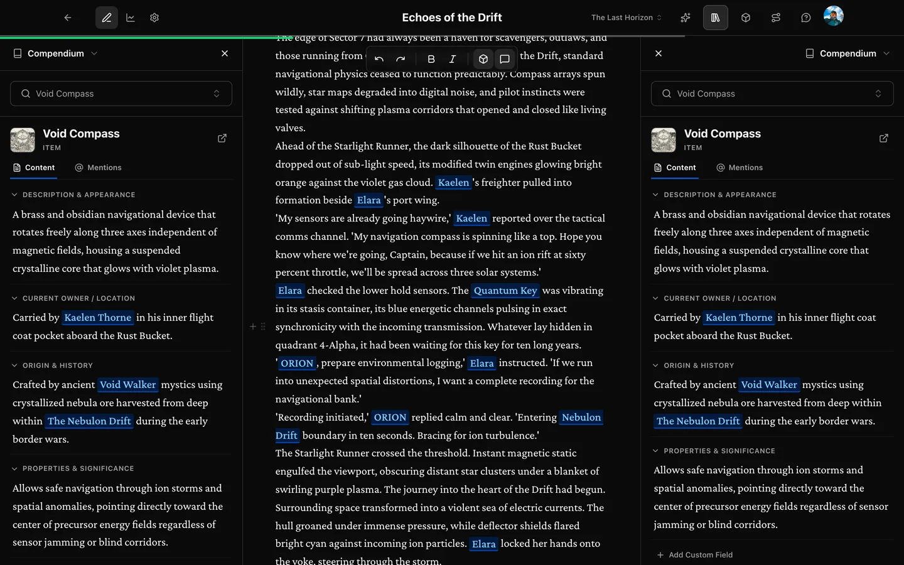Click the AI sparkles icon
This screenshot has height=565, width=904.
click(x=686, y=18)
